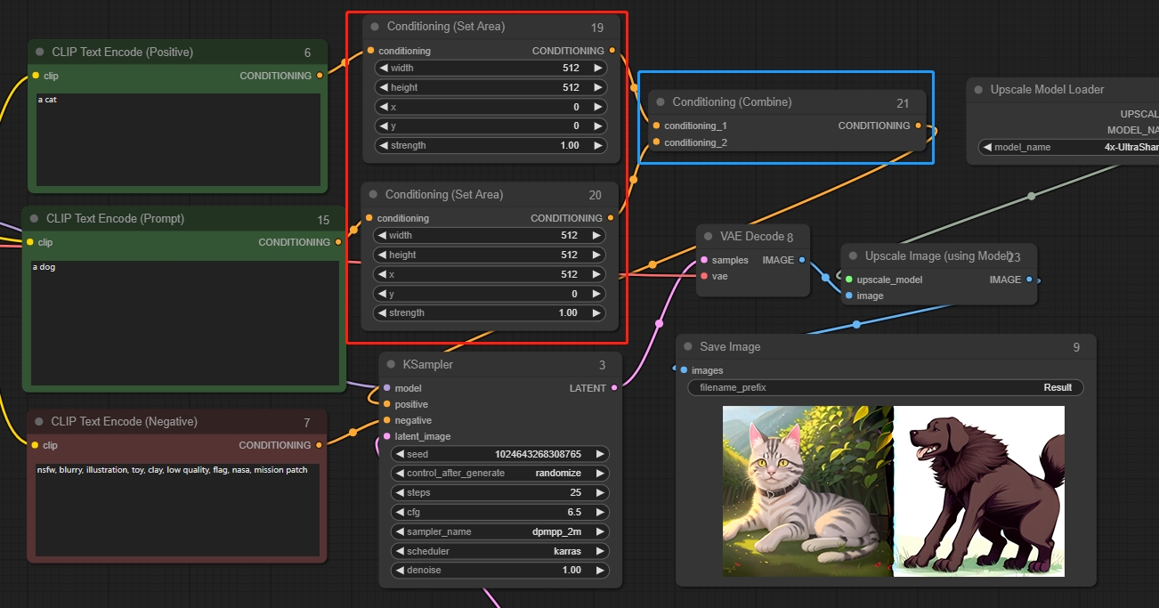
Task: Click the "a cat" positive prompt text box
Action: coord(178,140)
